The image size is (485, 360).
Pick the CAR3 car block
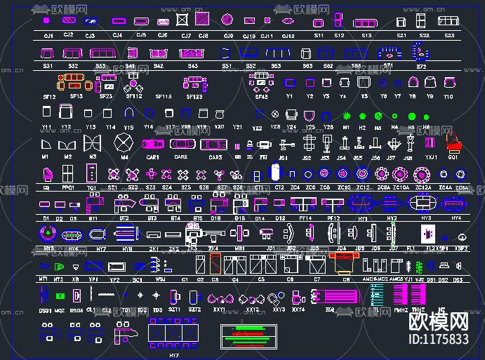point(213,145)
